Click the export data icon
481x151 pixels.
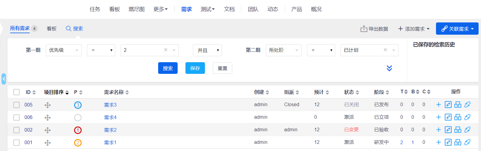[x=364, y=29]
